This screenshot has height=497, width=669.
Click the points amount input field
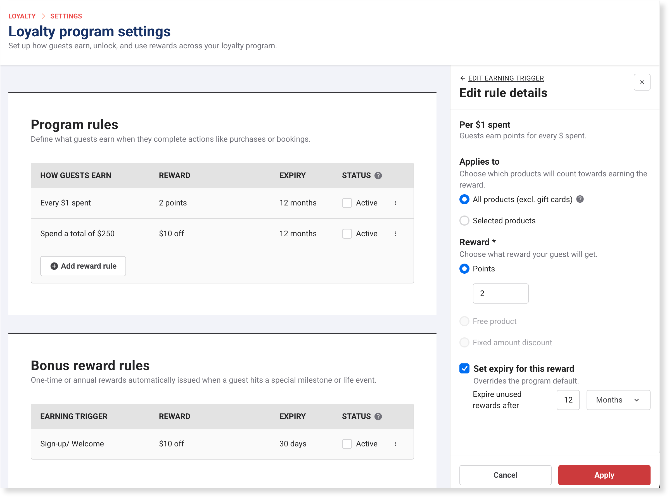pyautogui.click(x=500, y=294)
